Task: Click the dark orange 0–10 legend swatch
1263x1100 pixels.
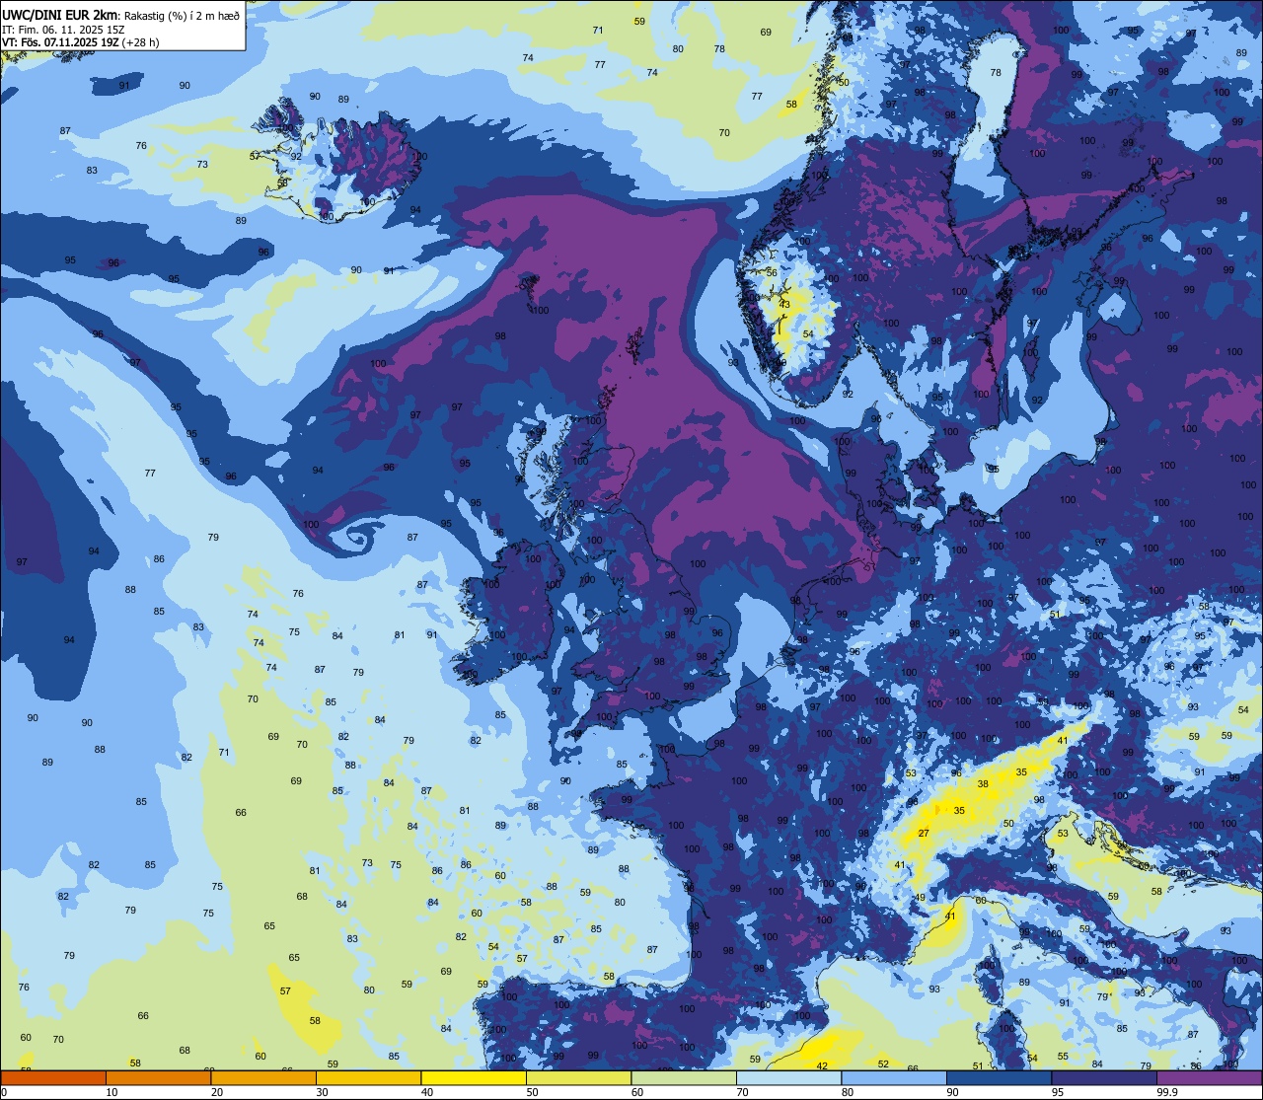Action: click(x=53, y=1078)
